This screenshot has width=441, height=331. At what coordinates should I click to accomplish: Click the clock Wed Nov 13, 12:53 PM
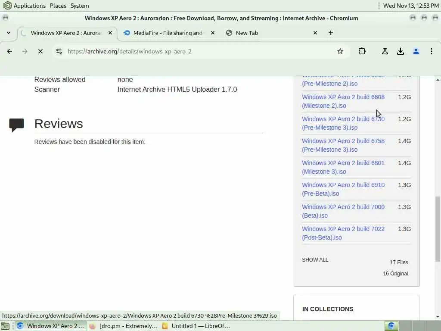click(x=410, y=6)
